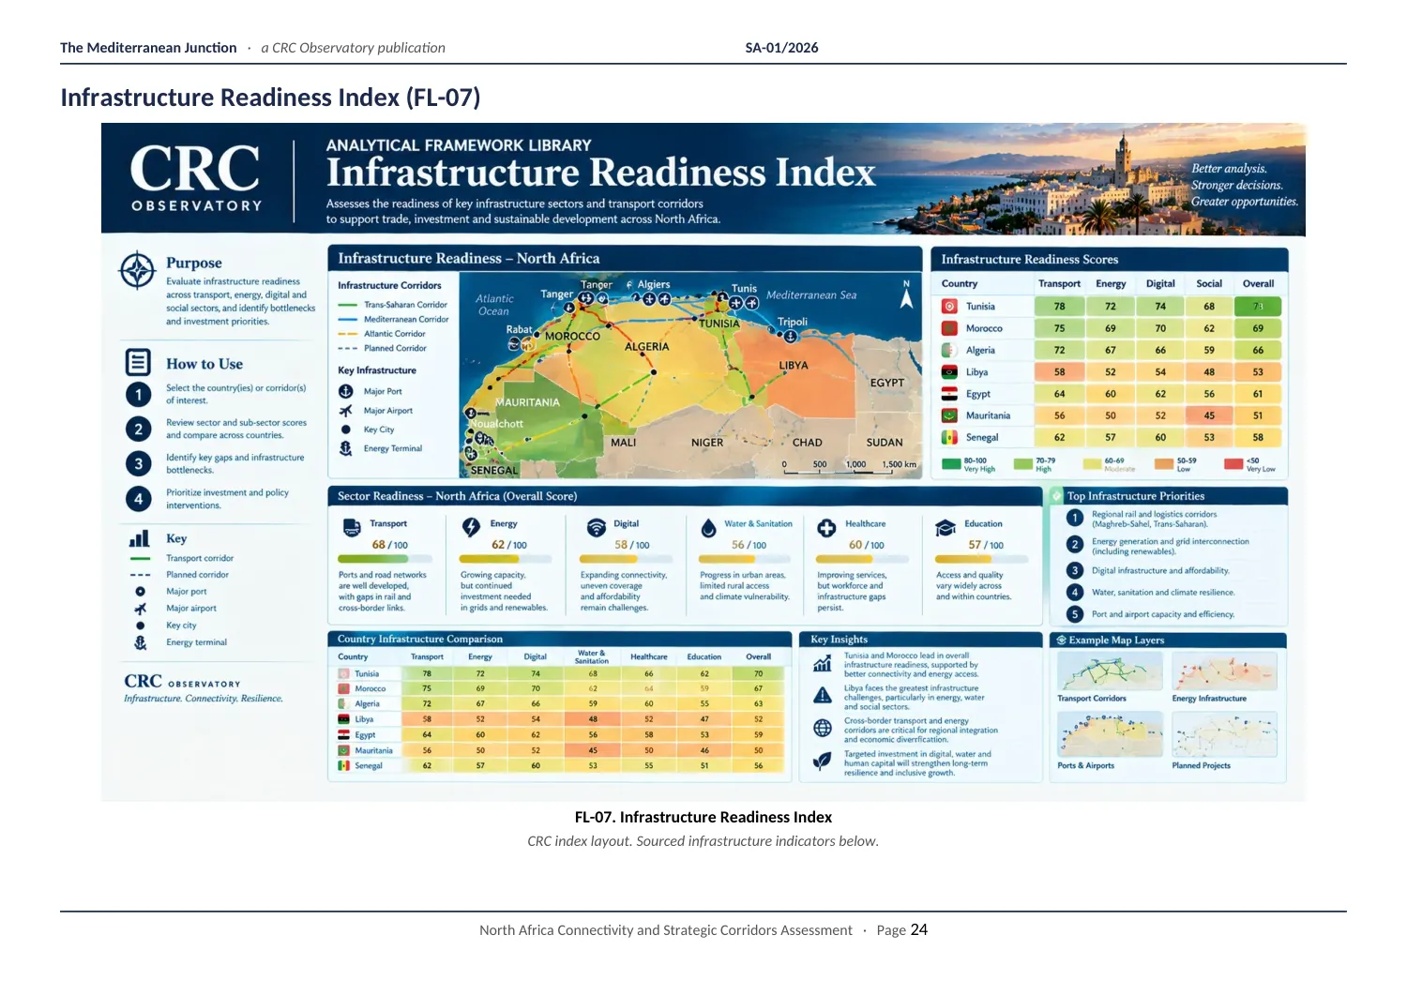Click the Major Port anchor icon in map legend
This screenshot has width=1407, height=995.
(345, 391)
